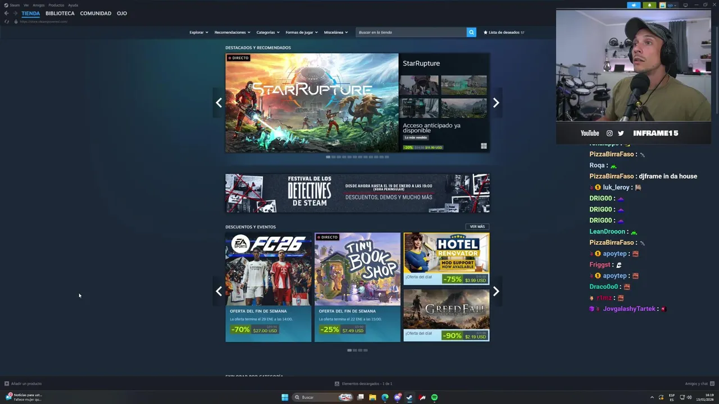
Task: Open notifications via the green bell icon
Action: [x=649, y=5]
